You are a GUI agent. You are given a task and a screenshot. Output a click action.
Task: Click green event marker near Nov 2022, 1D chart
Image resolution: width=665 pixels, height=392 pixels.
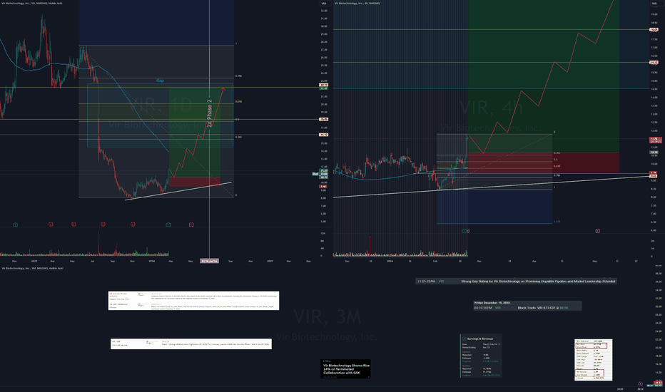15,225
